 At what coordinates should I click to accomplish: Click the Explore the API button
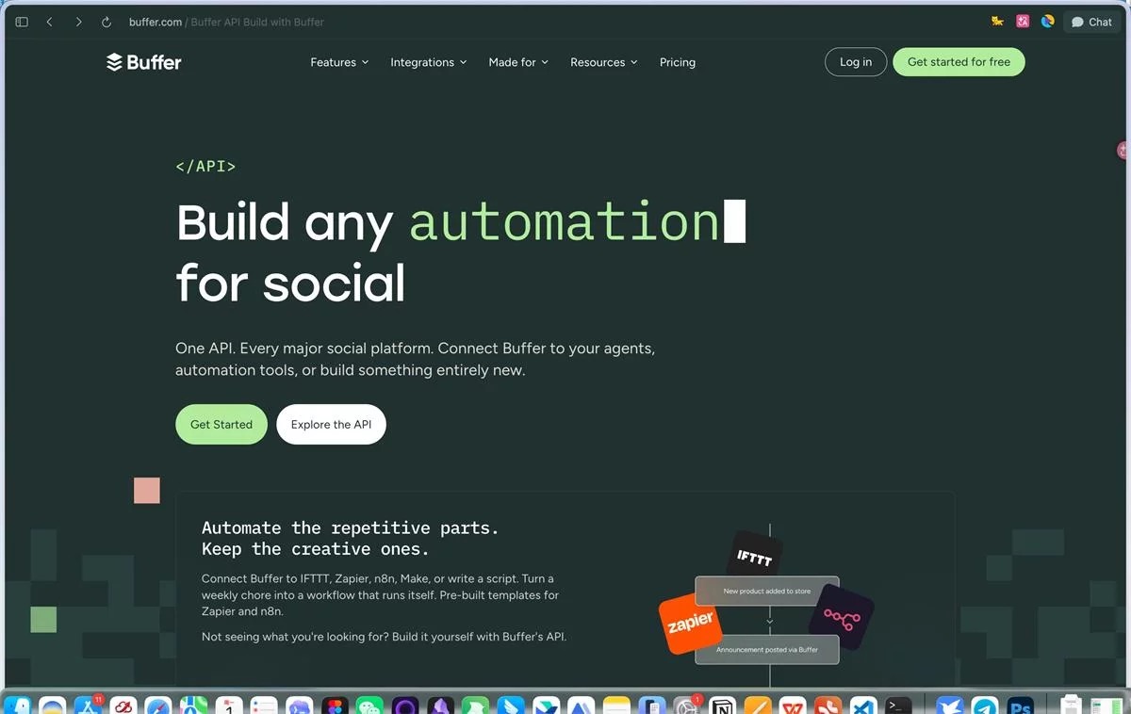pos(331,425)
